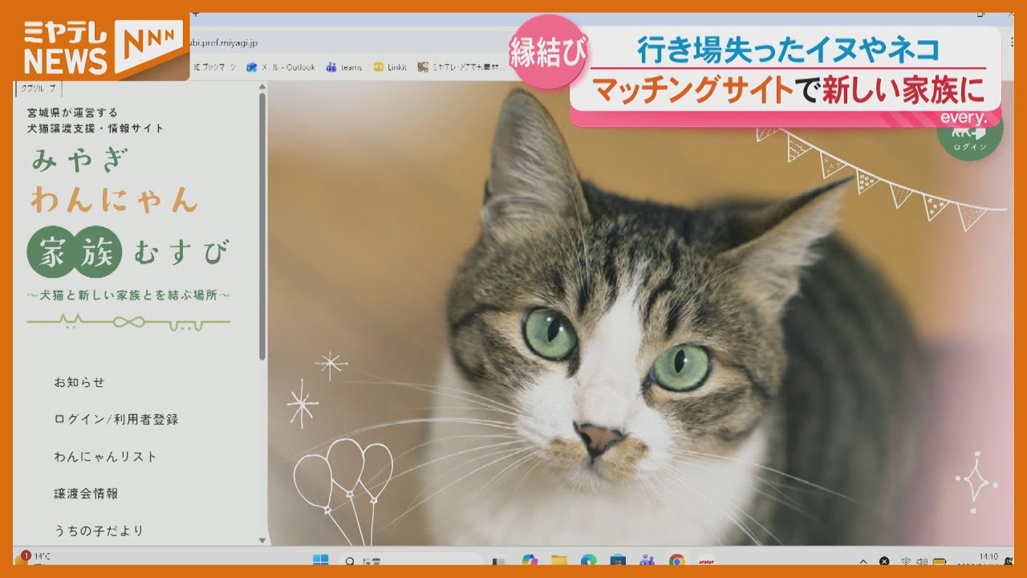
Task: Click the sidebar scrollbar up arrow
Action: point(262,86)
